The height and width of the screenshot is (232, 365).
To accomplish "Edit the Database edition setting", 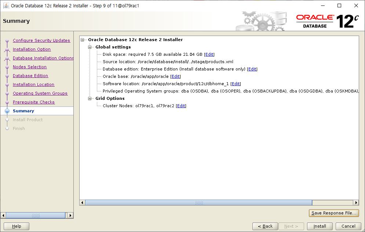I will click(x=252, y=69).
